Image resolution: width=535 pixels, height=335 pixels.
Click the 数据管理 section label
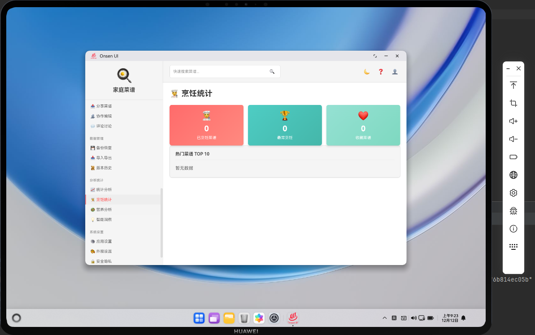coord(96,139)
